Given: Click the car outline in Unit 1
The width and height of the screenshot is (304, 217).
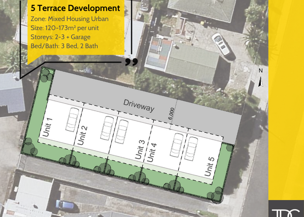Looking at the screenshot, I should [72, 120].
